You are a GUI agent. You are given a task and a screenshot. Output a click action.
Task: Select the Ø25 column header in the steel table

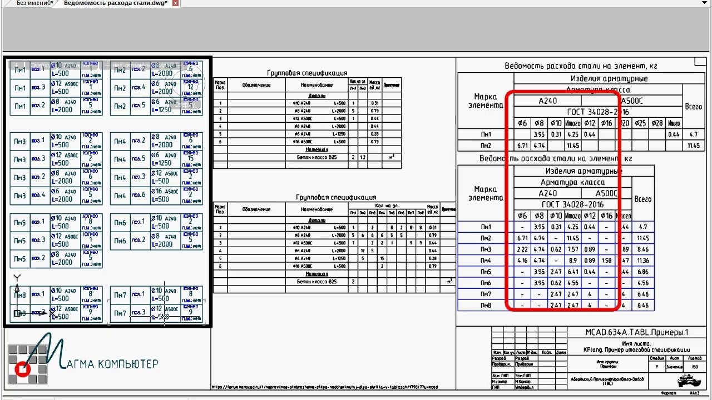640,123
